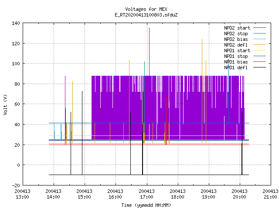Click the y-axis tick label 60
The height and width of the screenshot is (209, 279).
pos(17,104)
